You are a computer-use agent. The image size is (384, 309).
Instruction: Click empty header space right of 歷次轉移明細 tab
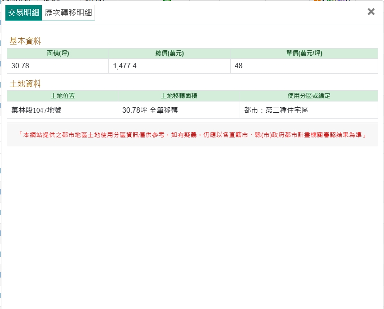tap(225, 13)
